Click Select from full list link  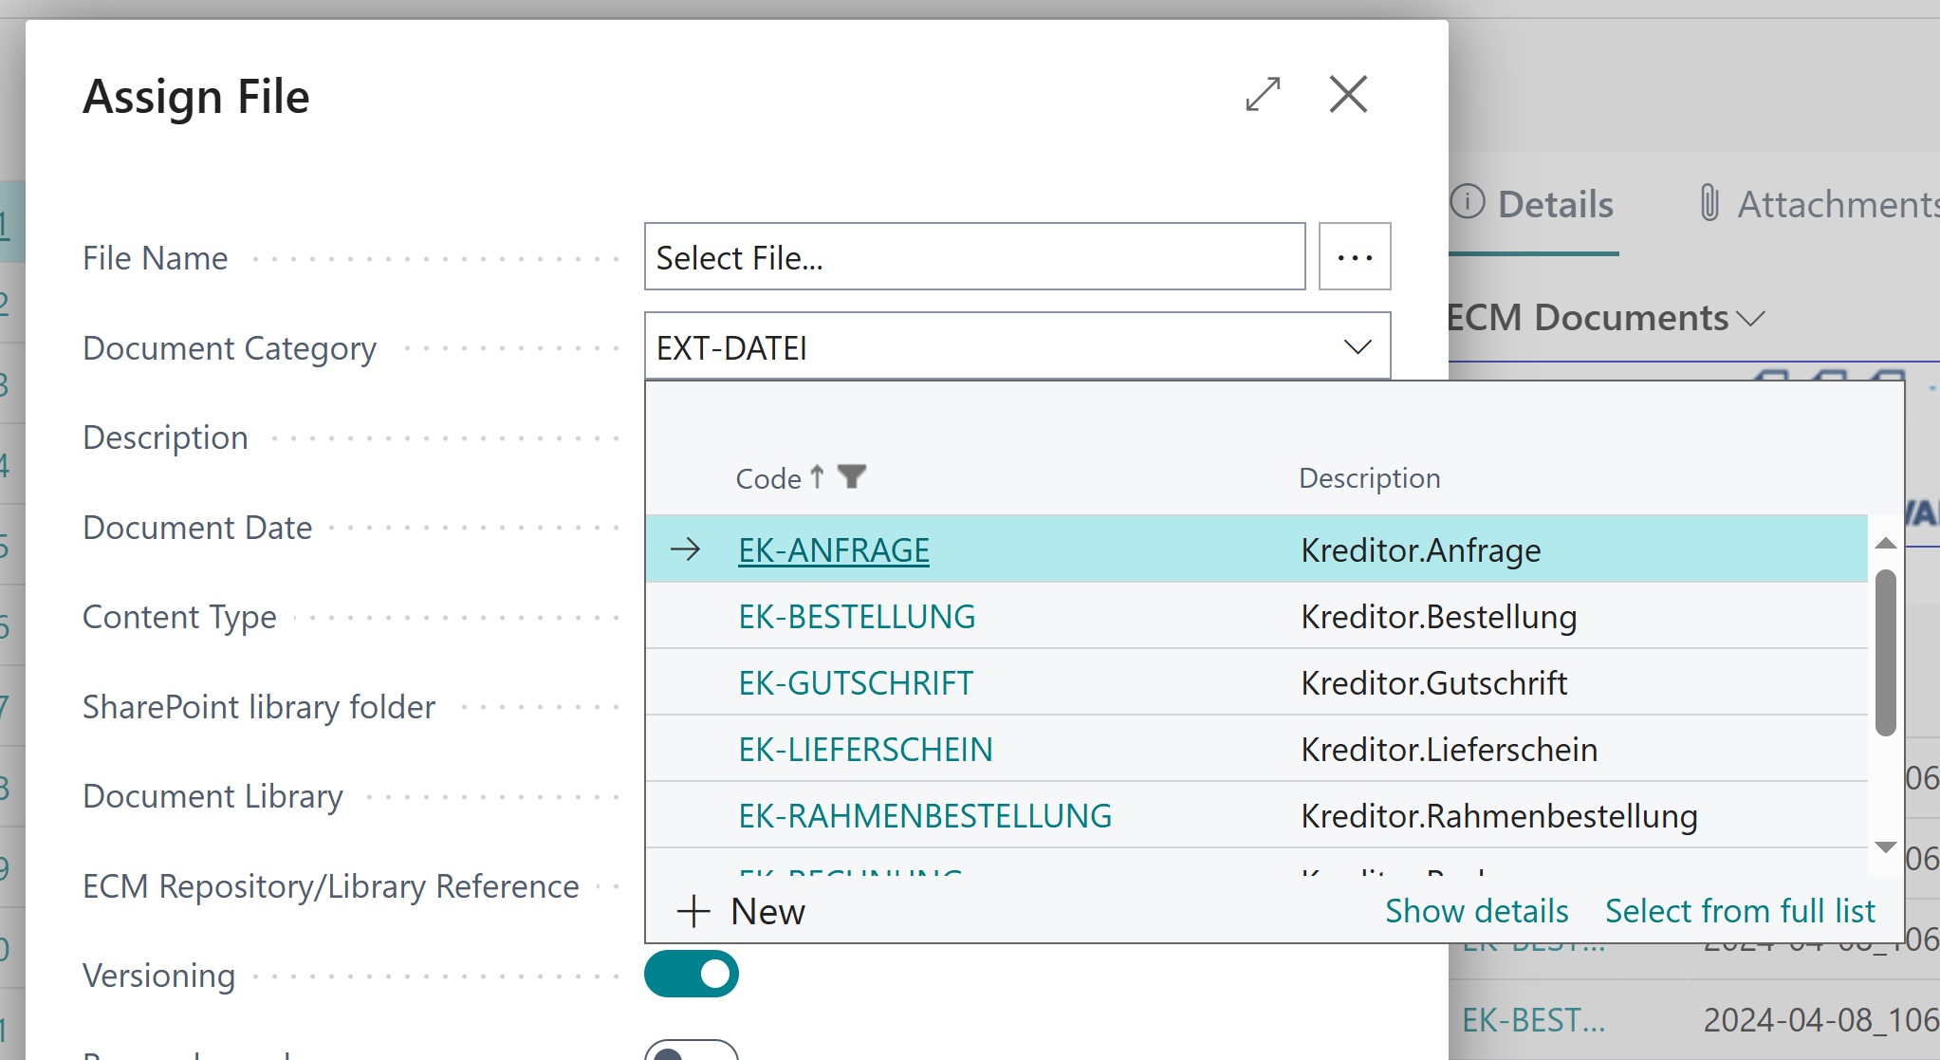click(1740, 911)
